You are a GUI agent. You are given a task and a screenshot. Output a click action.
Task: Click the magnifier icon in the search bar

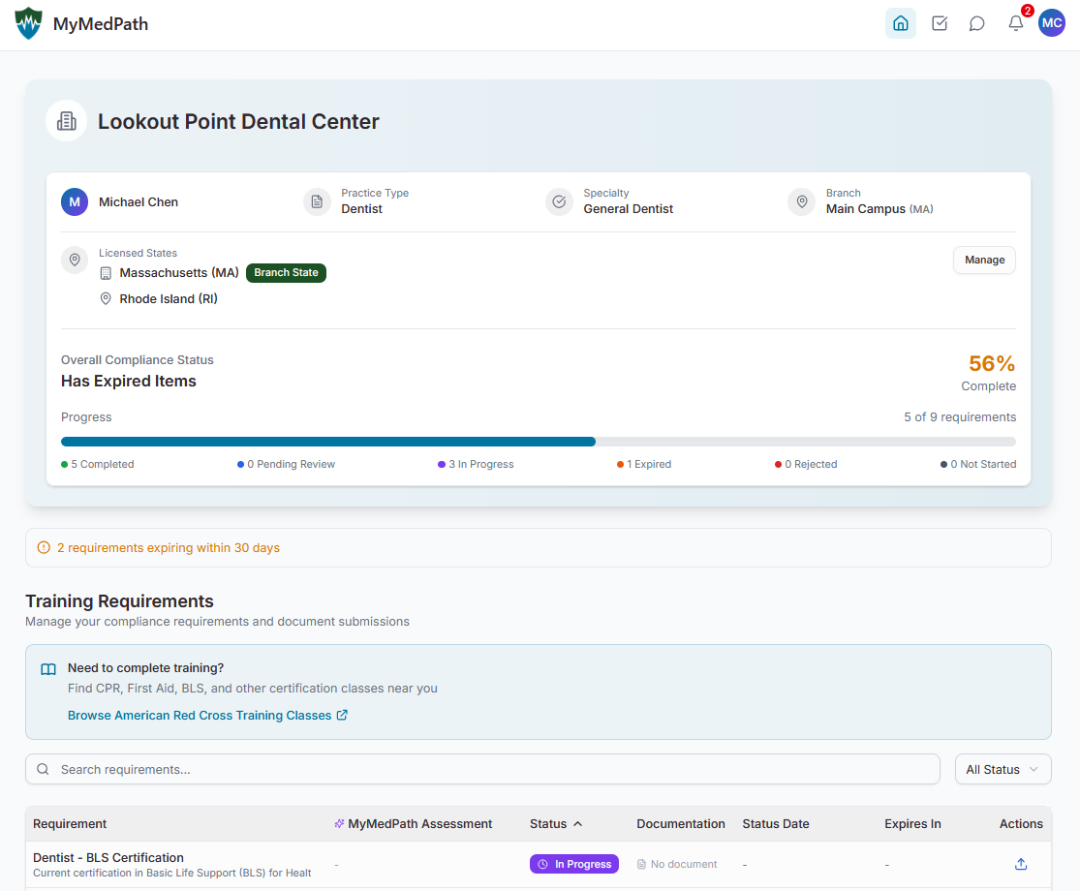coord(43,768)
